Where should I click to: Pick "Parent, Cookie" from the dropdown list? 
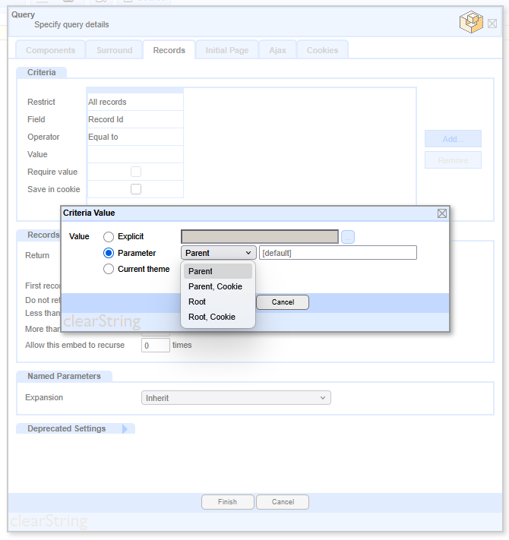[x=215, y=286]
